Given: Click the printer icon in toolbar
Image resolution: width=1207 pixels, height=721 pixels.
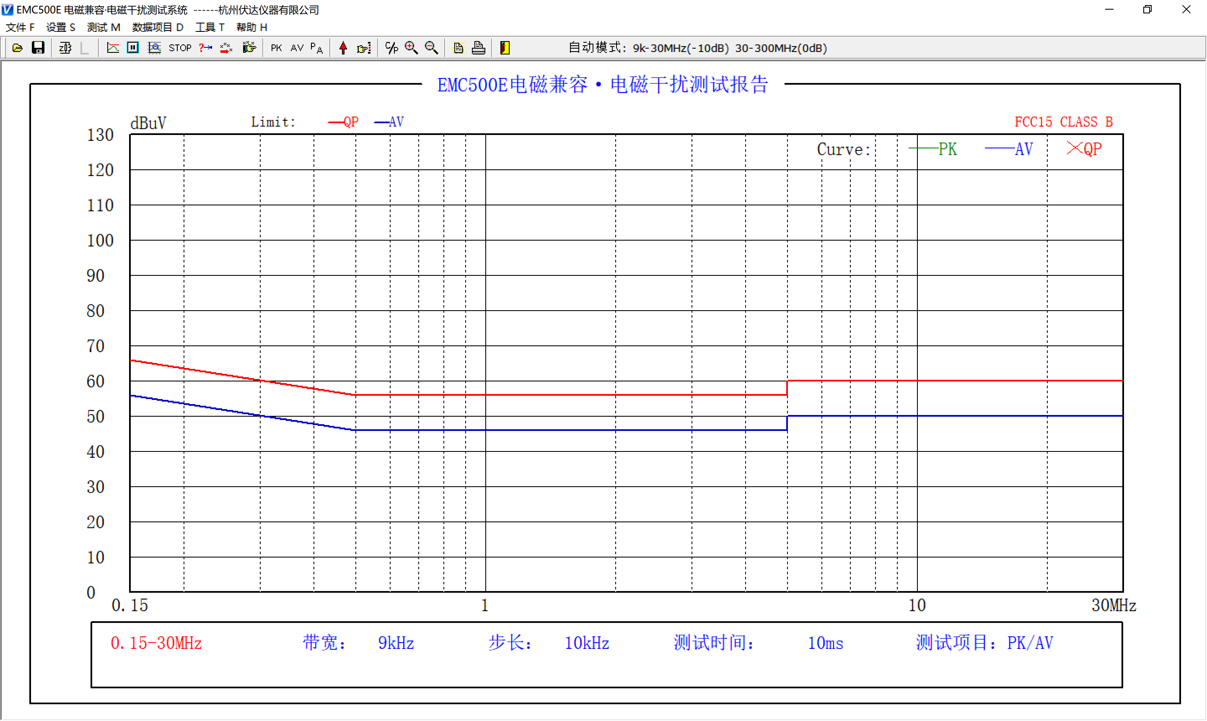Looking at the screenshot, I should click(479, 48).
